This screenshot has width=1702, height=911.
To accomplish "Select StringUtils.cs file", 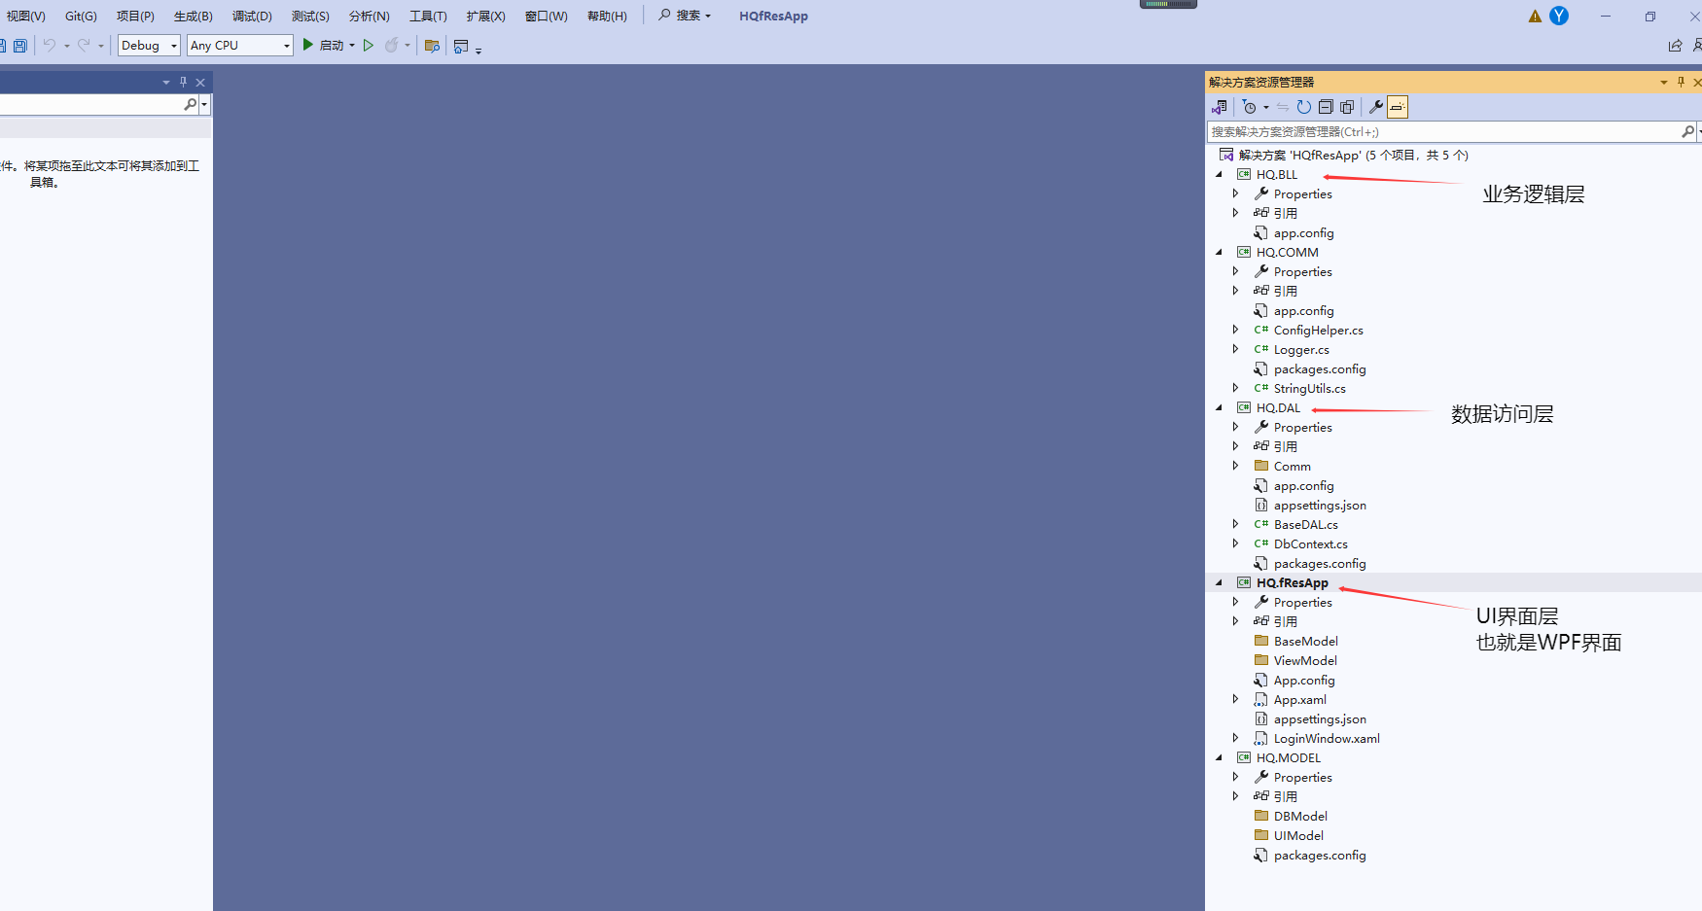I will (1309, 389).
